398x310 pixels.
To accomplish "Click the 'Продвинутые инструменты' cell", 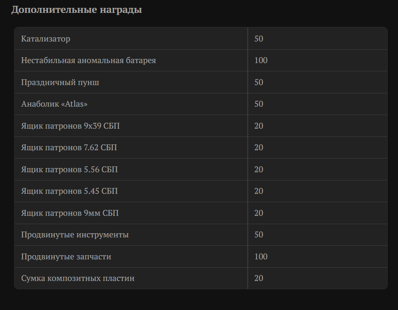I will tap(75, 235).
